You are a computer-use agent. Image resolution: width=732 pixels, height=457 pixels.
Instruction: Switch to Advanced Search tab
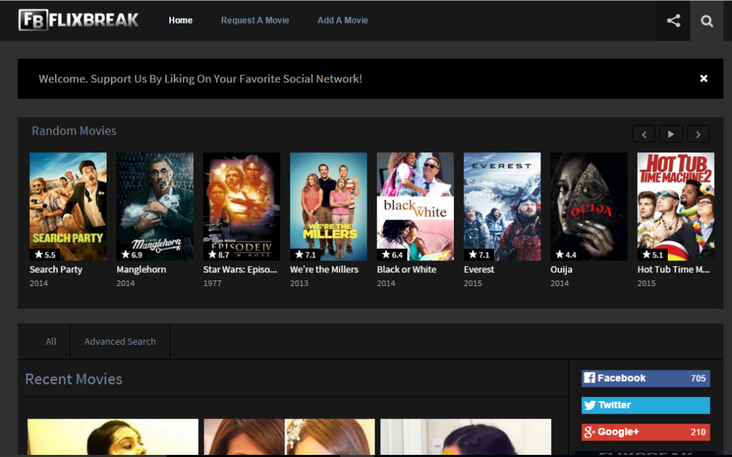tap(120, 342)
